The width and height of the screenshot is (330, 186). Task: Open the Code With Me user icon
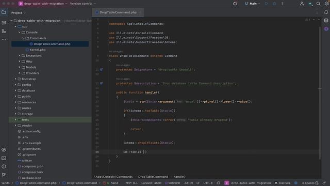[302, 4]
